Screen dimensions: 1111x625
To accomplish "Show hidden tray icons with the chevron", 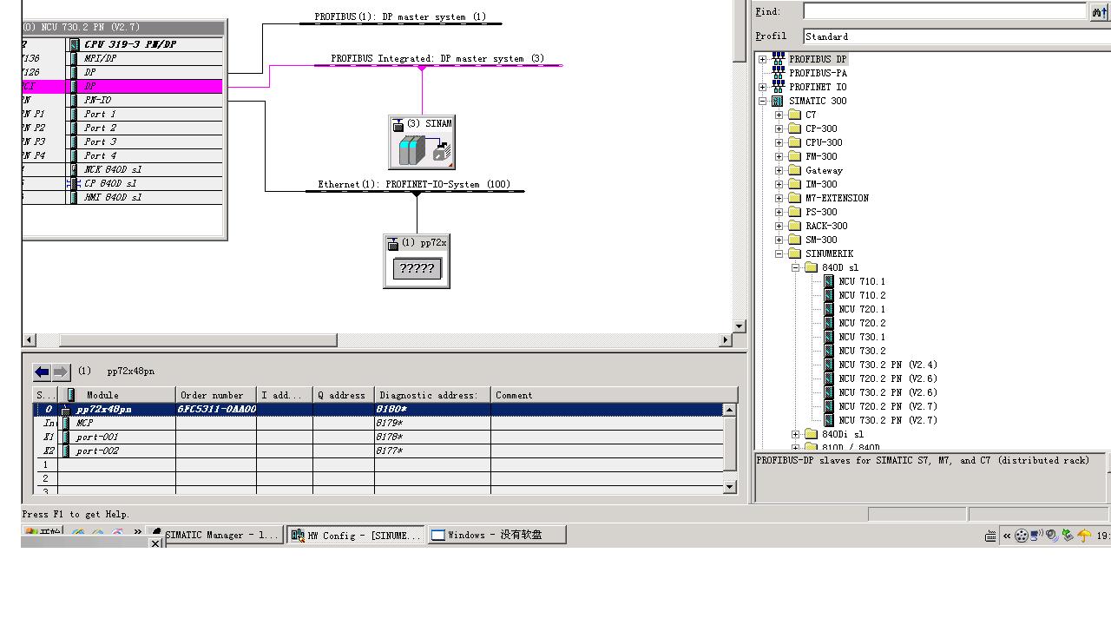I will [1007, 536].
